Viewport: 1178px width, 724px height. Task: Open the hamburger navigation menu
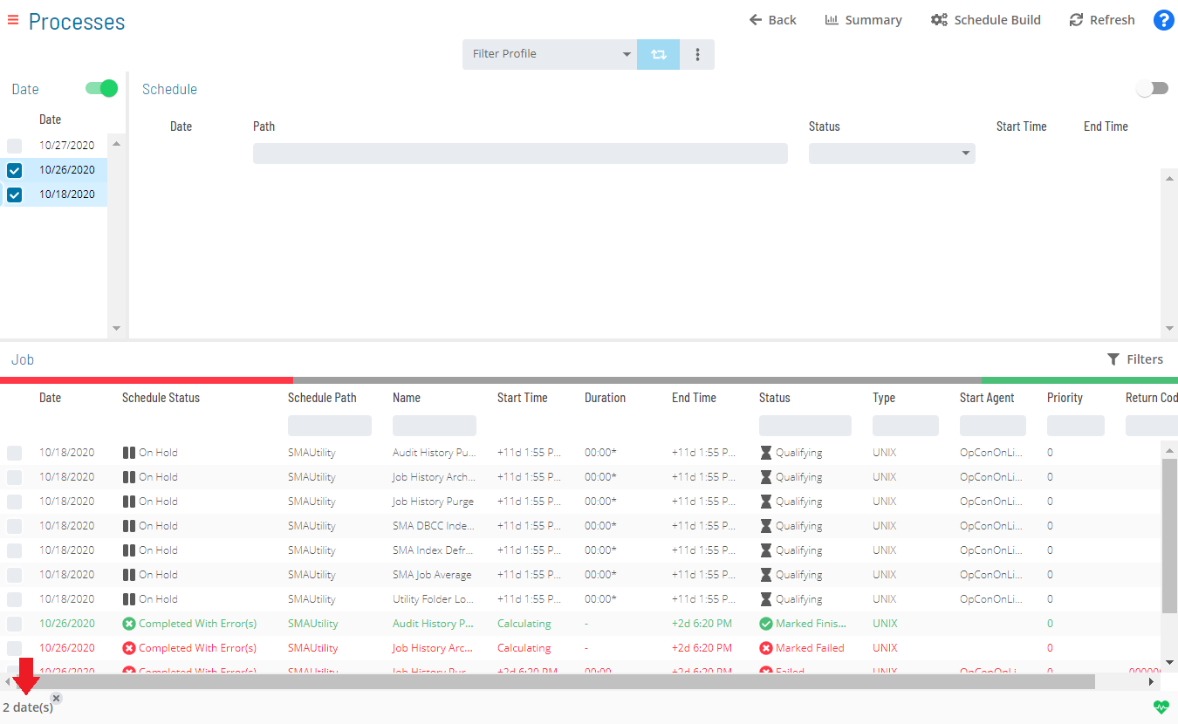pyautogui.click(x=13, y=20)
